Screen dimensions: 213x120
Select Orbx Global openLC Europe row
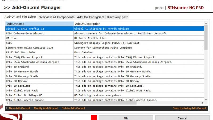[105, 100]
